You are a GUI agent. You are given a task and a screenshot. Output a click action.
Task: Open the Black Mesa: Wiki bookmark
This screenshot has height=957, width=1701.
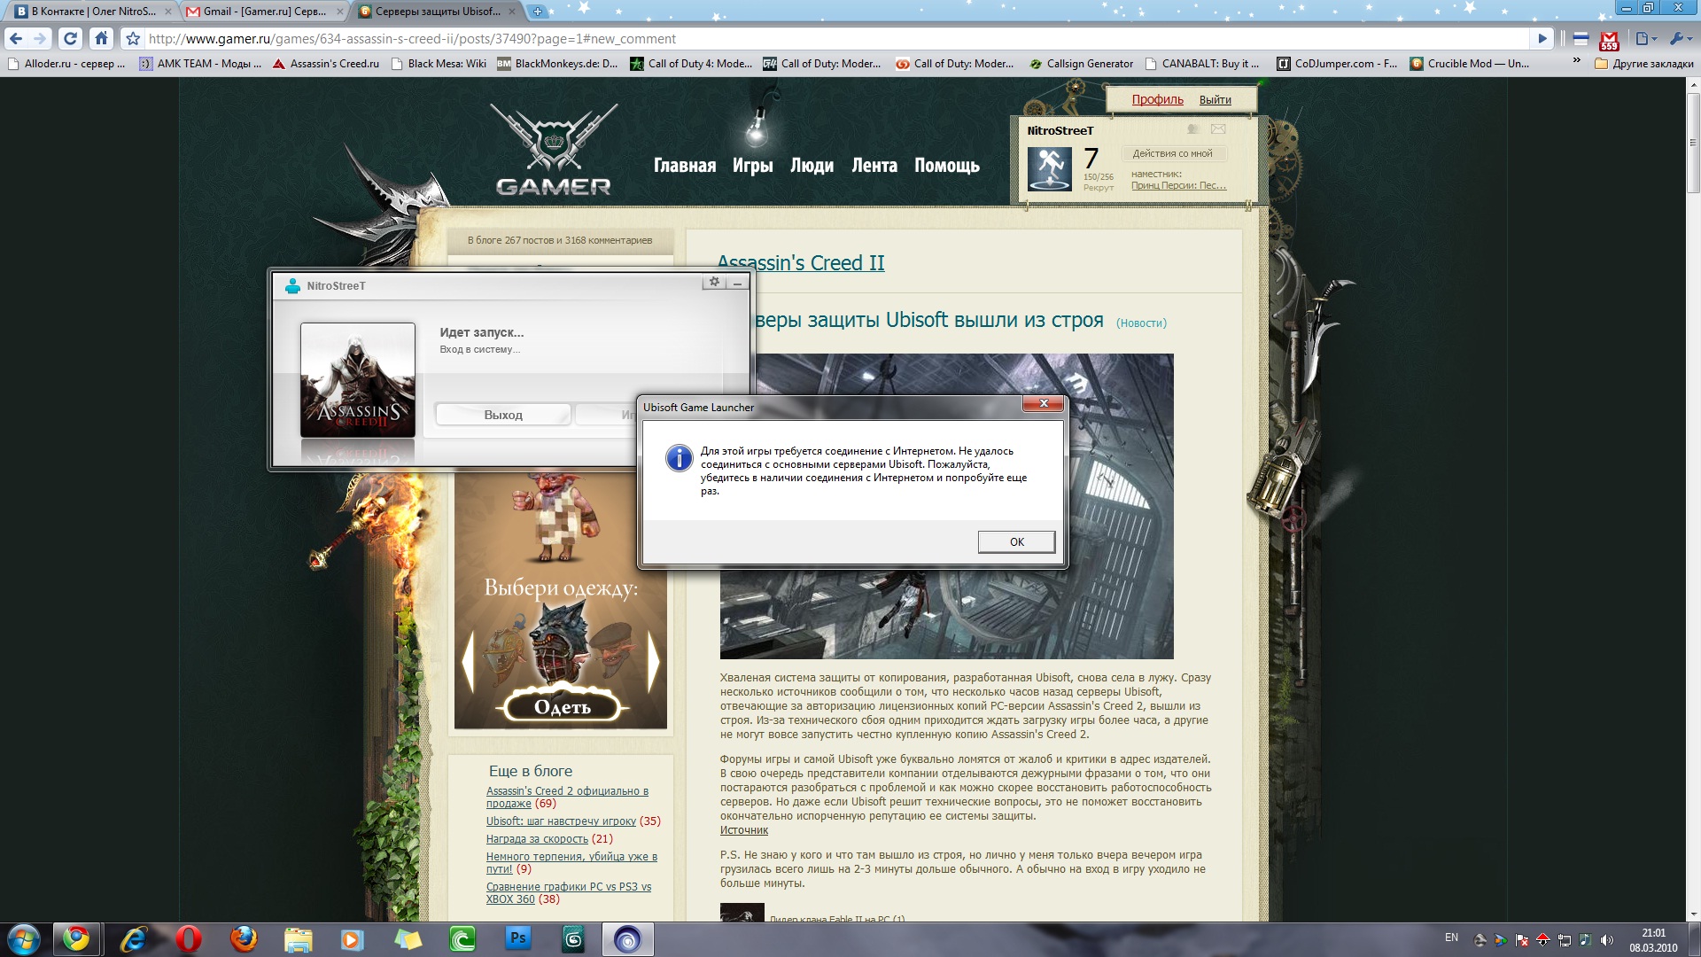point(439,64)
